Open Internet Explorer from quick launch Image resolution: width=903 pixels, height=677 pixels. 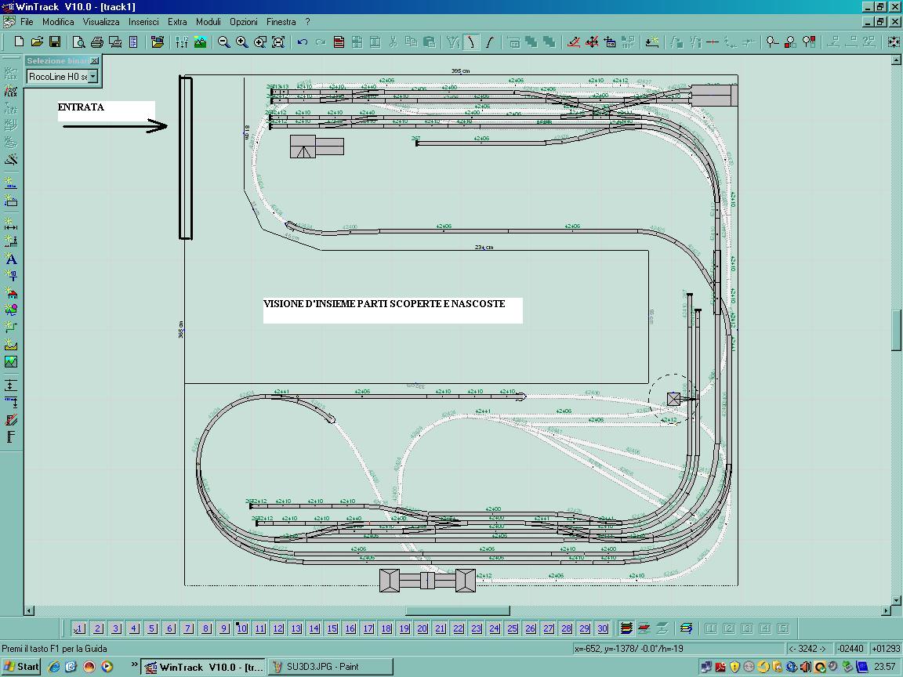pos(54,667)
